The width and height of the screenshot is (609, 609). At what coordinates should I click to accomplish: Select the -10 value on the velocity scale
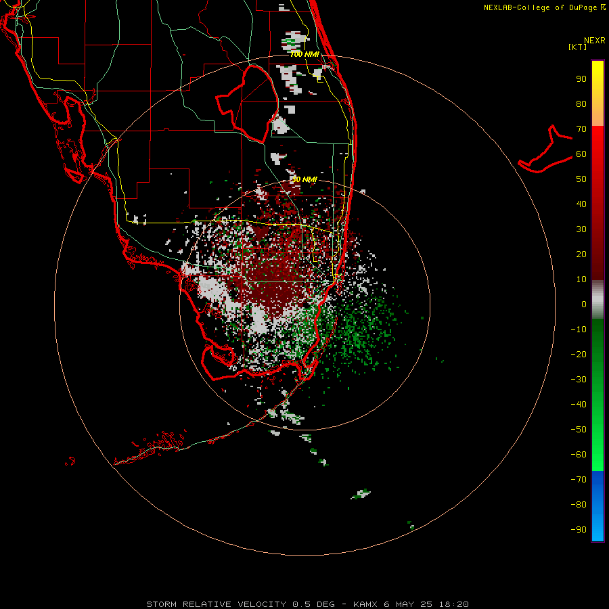click(579, 330)
